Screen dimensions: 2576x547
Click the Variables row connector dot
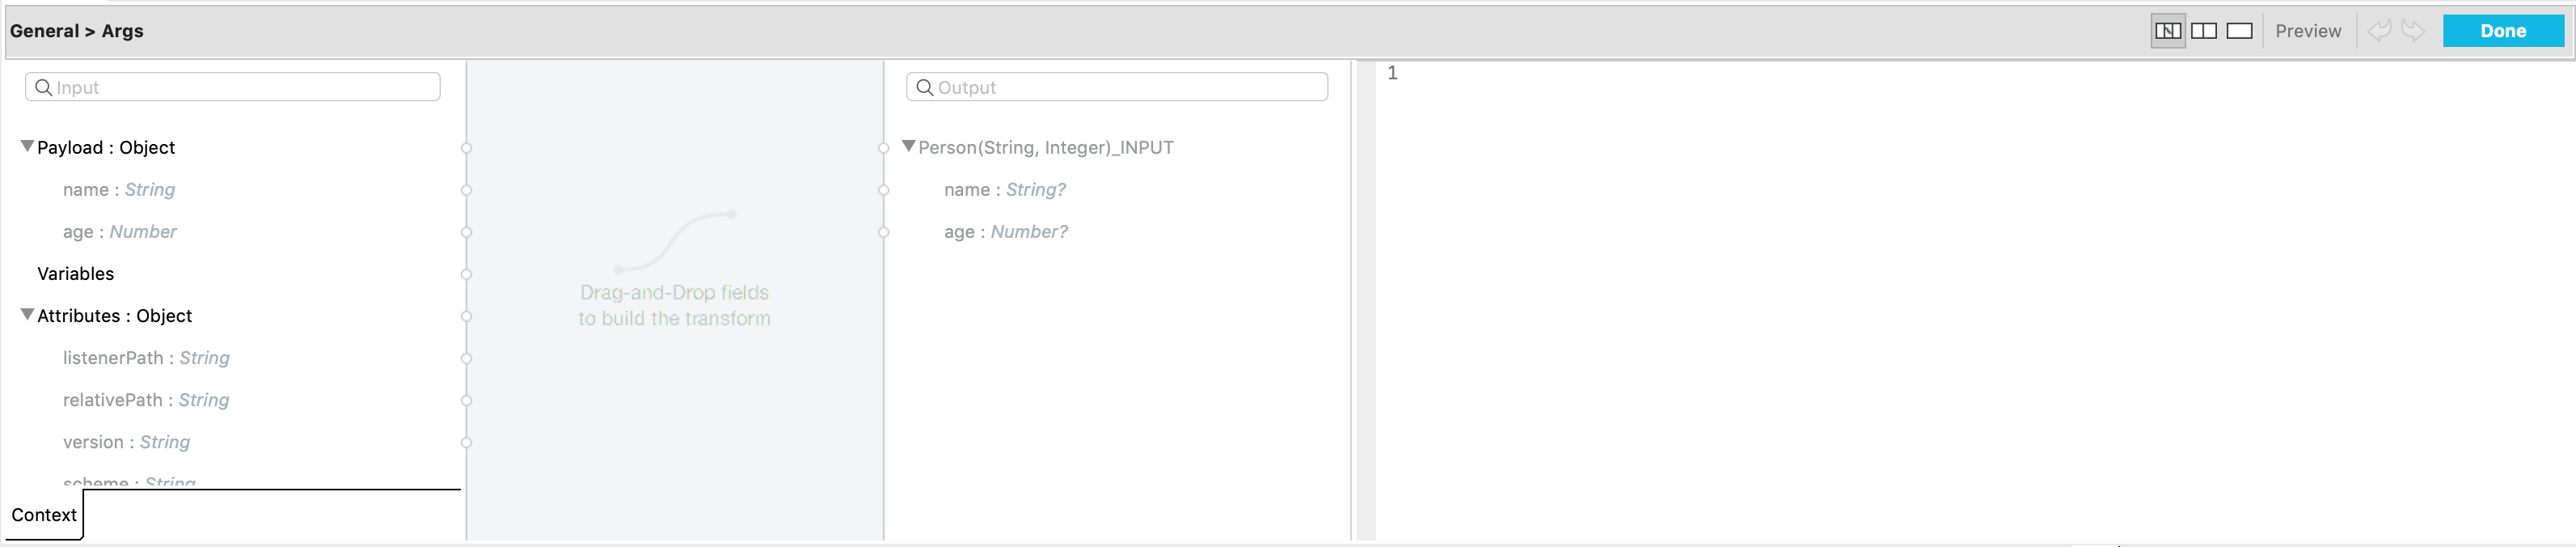[466, 274]
